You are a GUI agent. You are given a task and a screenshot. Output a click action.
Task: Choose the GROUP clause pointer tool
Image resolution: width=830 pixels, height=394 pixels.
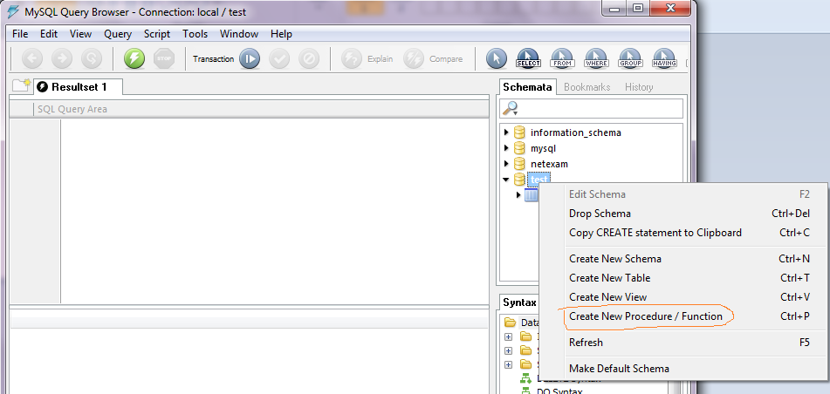630,58
